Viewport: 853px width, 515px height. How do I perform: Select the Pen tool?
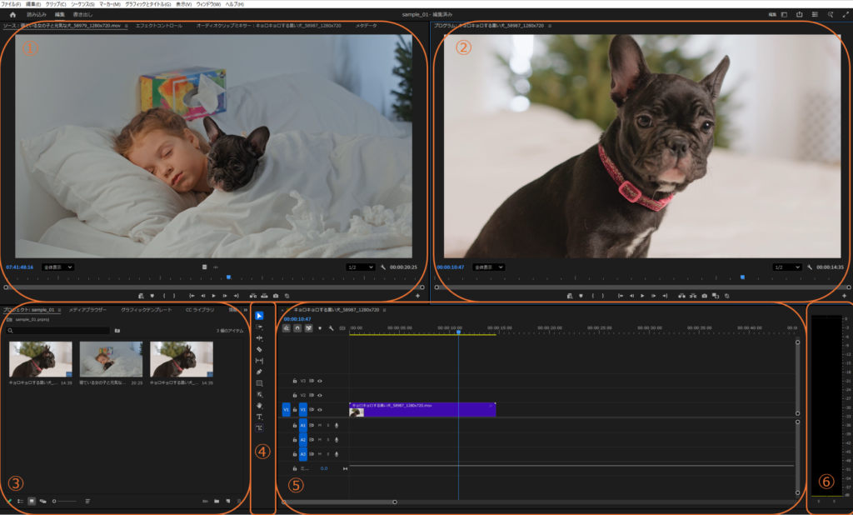259,372
